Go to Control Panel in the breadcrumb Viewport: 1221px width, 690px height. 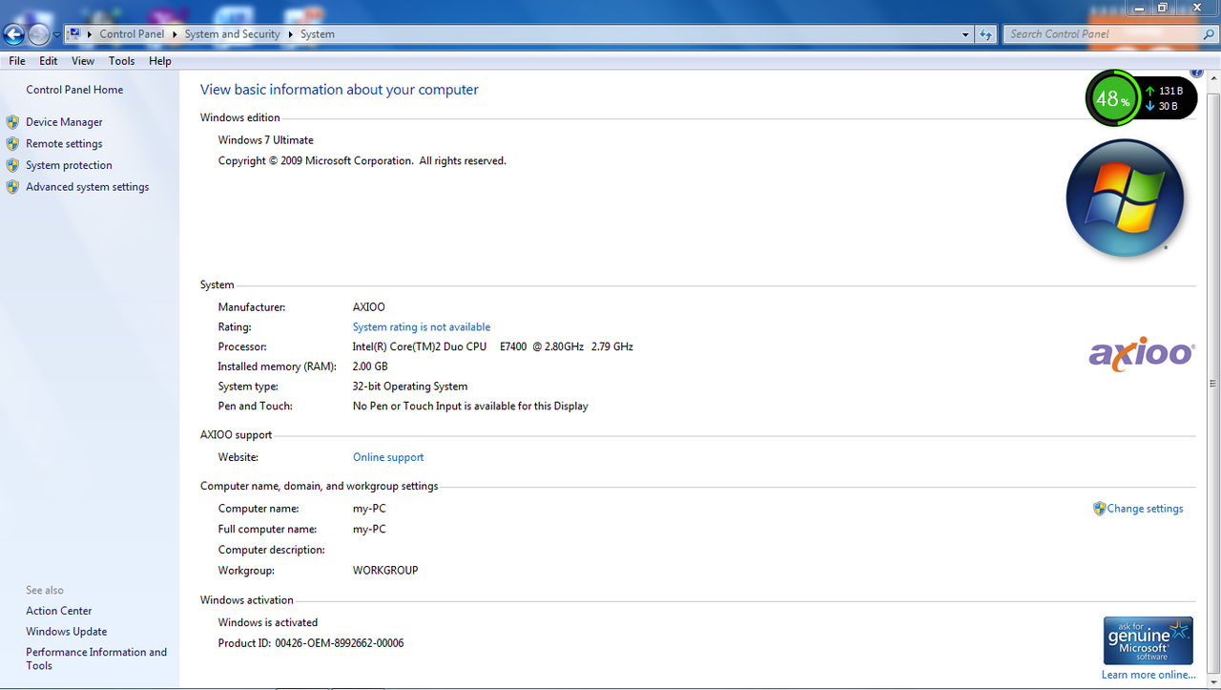pyautogui.click(x=132, y=34)
